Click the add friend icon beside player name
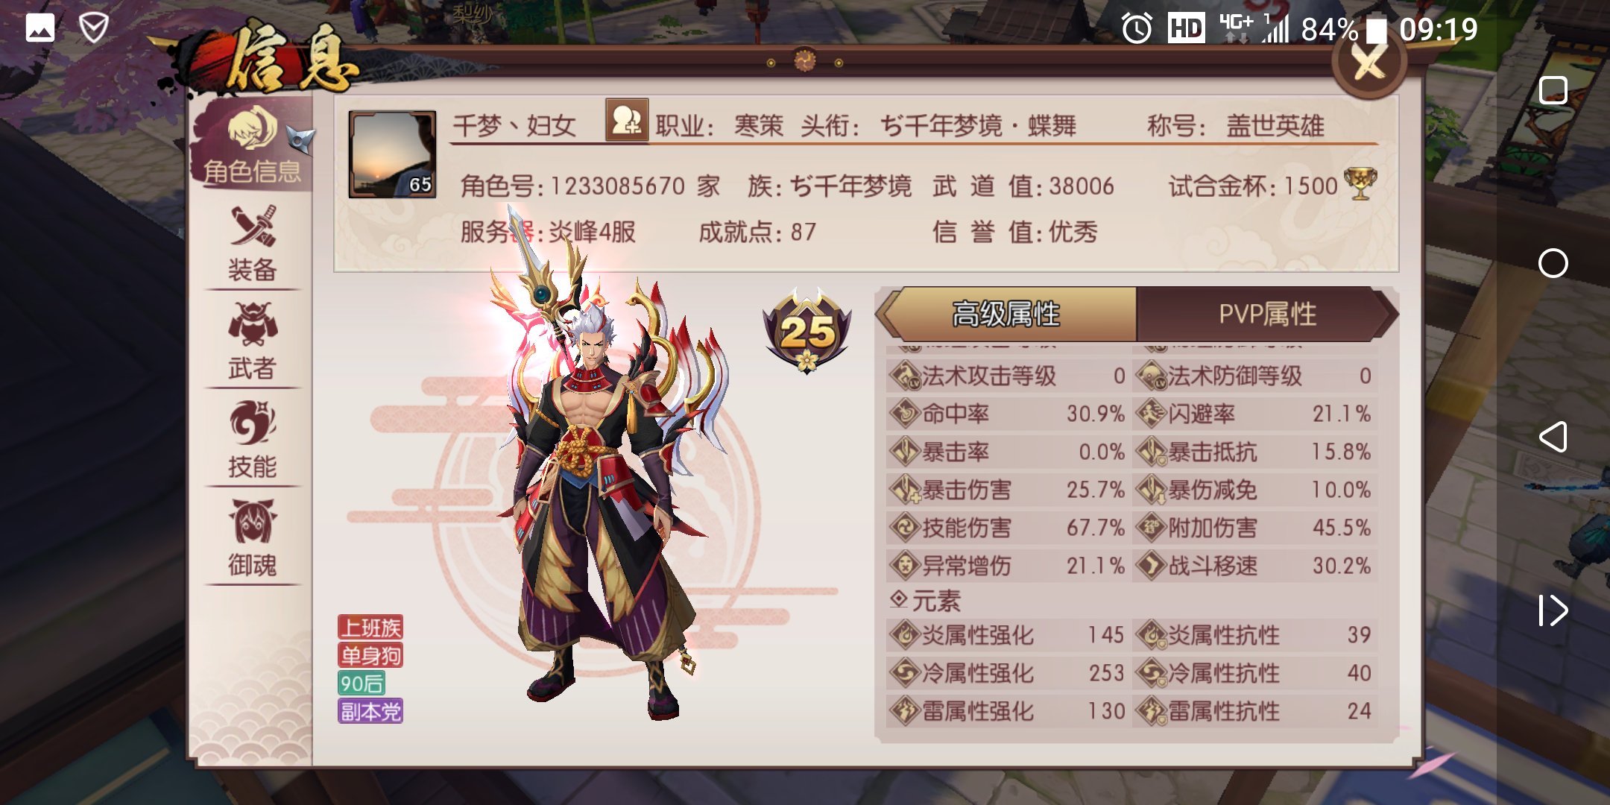Image resolution: width=1610 pixels, height=805 pixels. [626, 120]
